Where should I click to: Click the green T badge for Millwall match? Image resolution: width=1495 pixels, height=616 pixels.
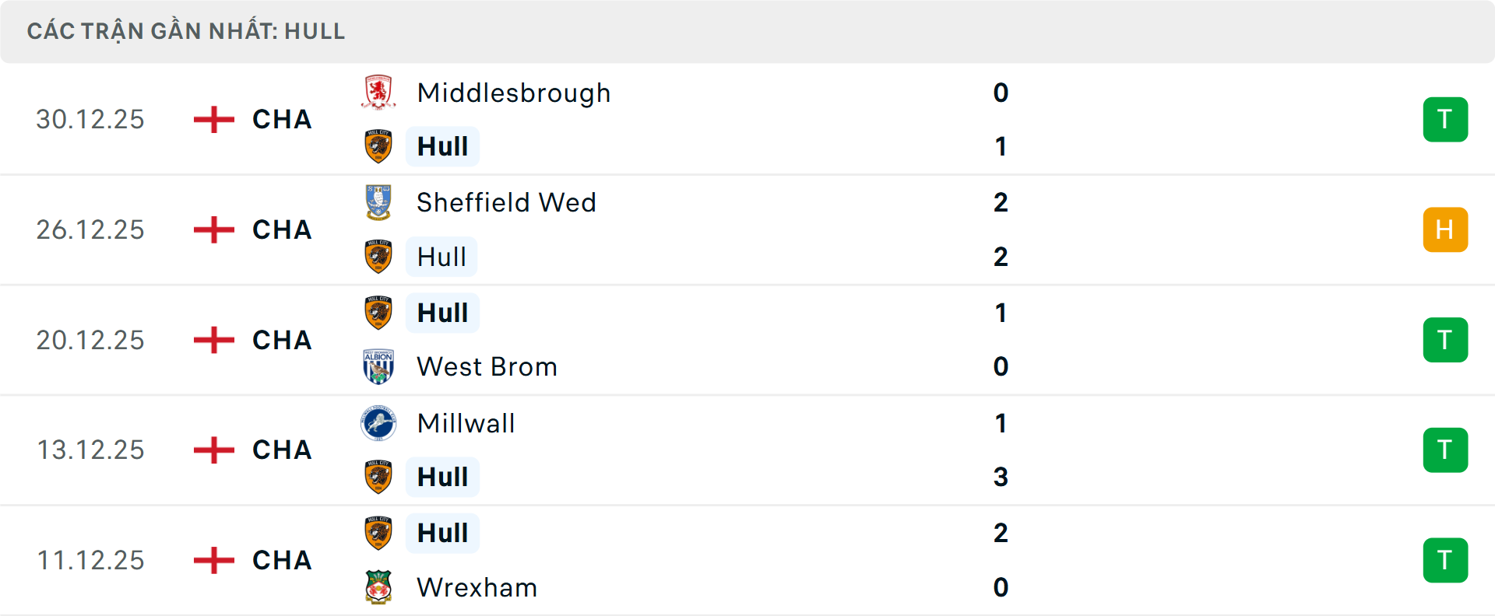click(1445, 450)
